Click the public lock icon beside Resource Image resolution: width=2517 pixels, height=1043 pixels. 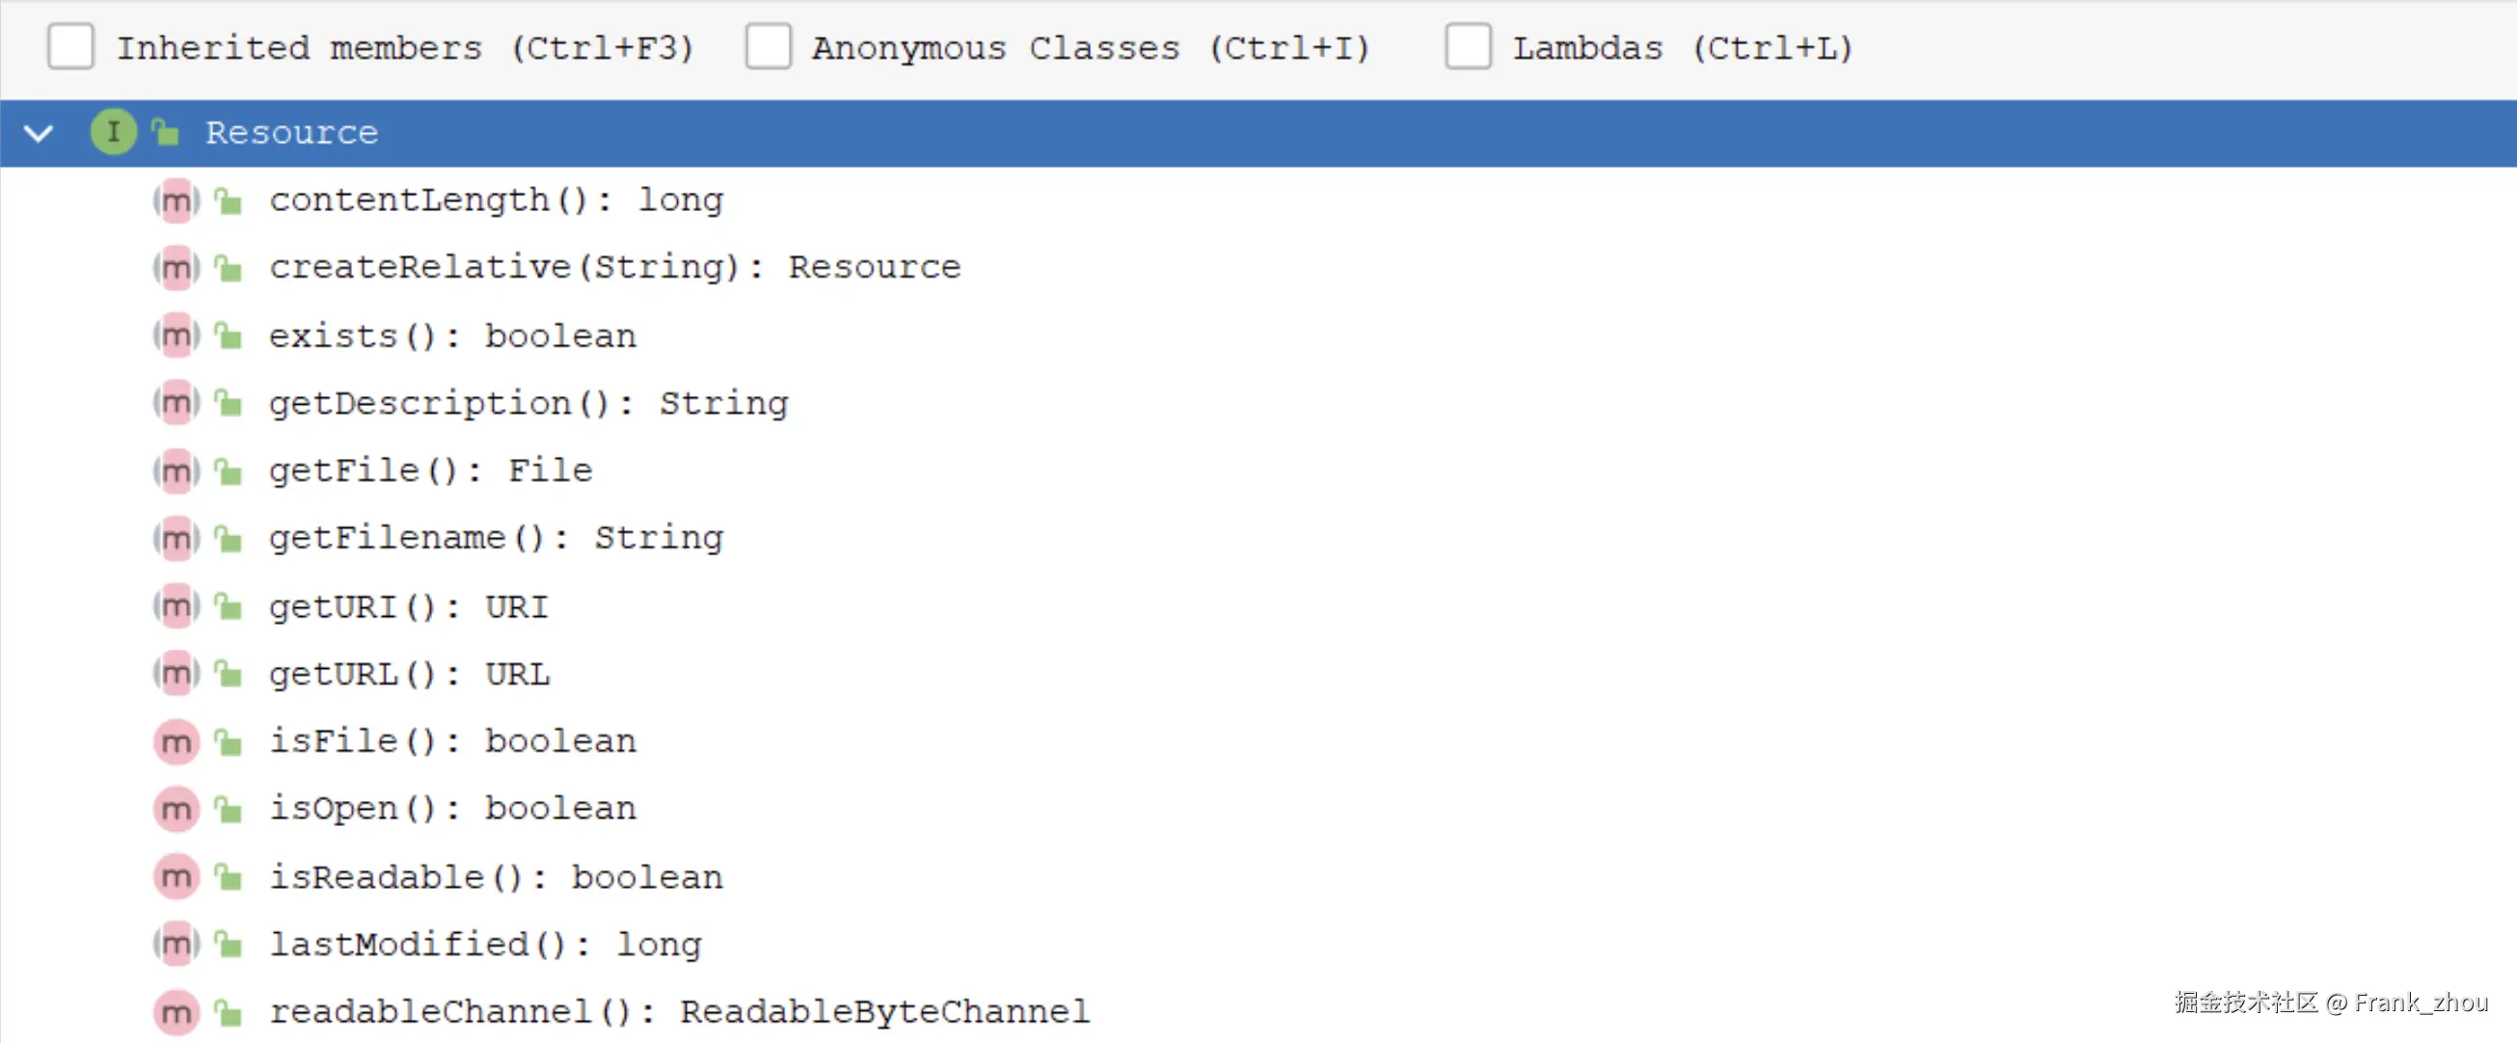[166, 132]
